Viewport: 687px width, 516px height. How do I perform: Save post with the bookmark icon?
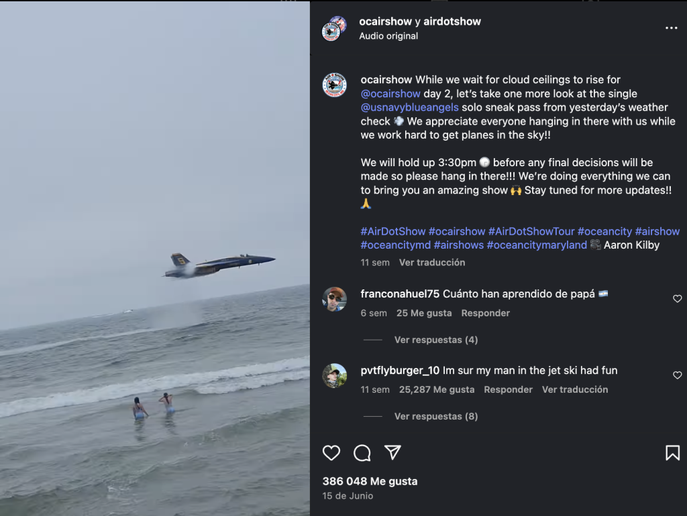672,453
